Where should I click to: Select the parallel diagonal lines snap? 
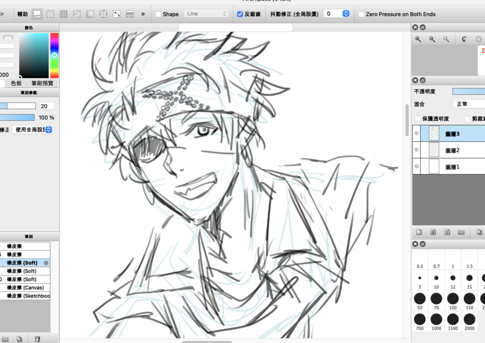pyautogui.click(x=50, y=14)
